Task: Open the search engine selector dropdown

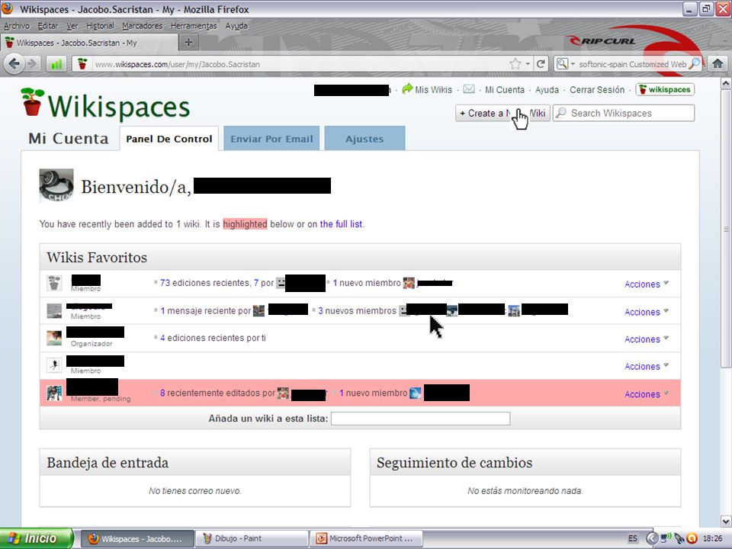Action: [573, 64]
